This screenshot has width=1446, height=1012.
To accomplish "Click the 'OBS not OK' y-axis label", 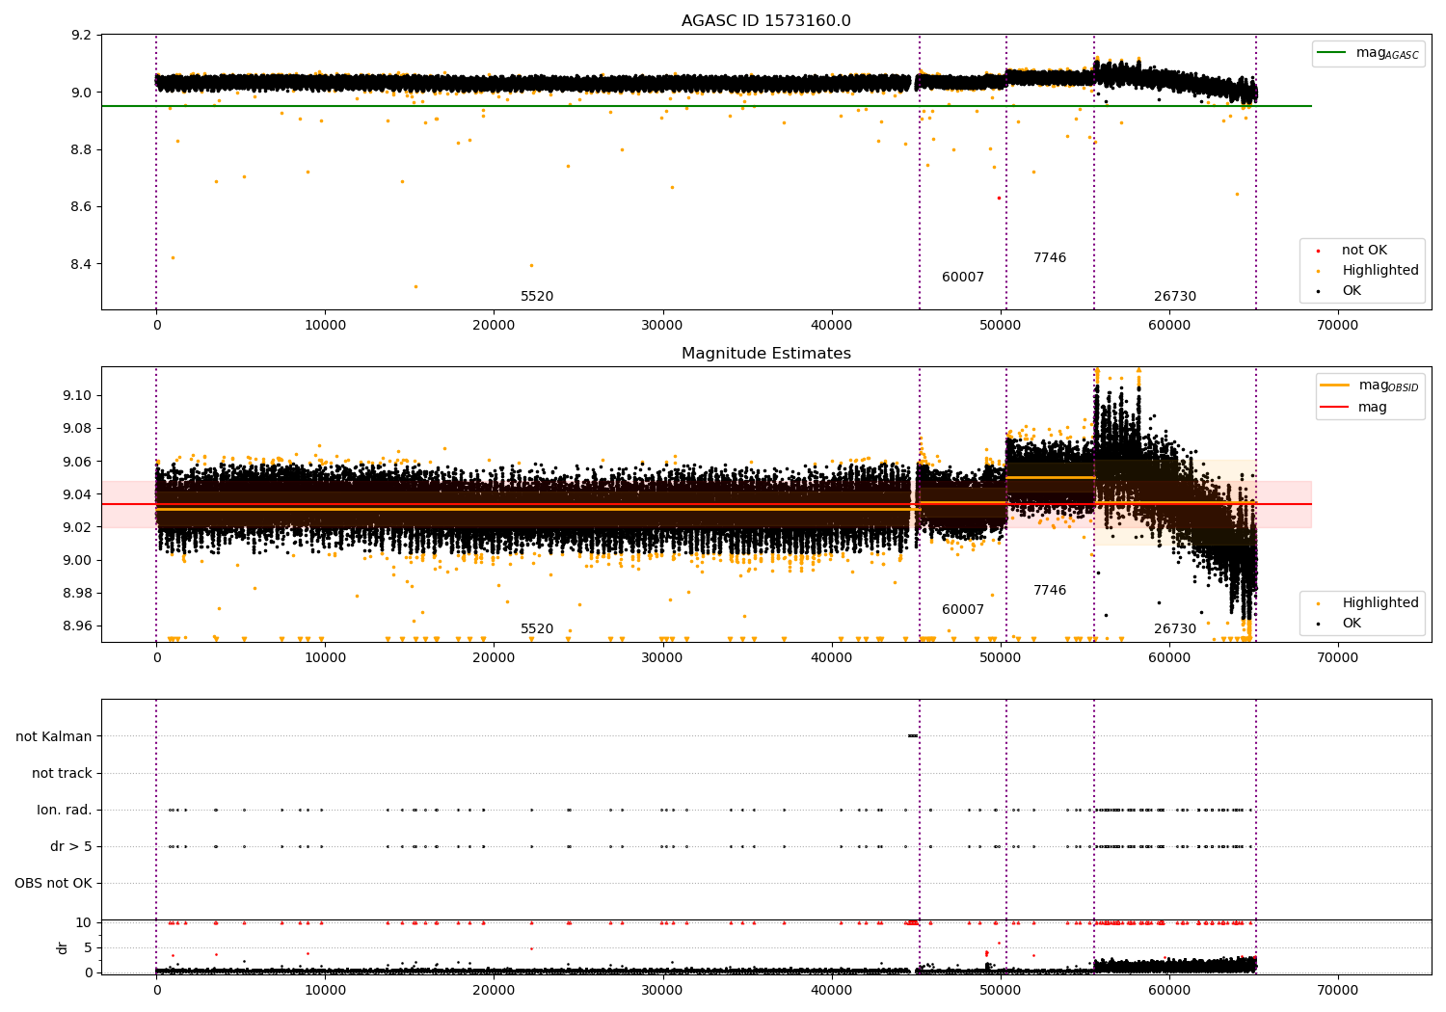I will tap(53, 884).
